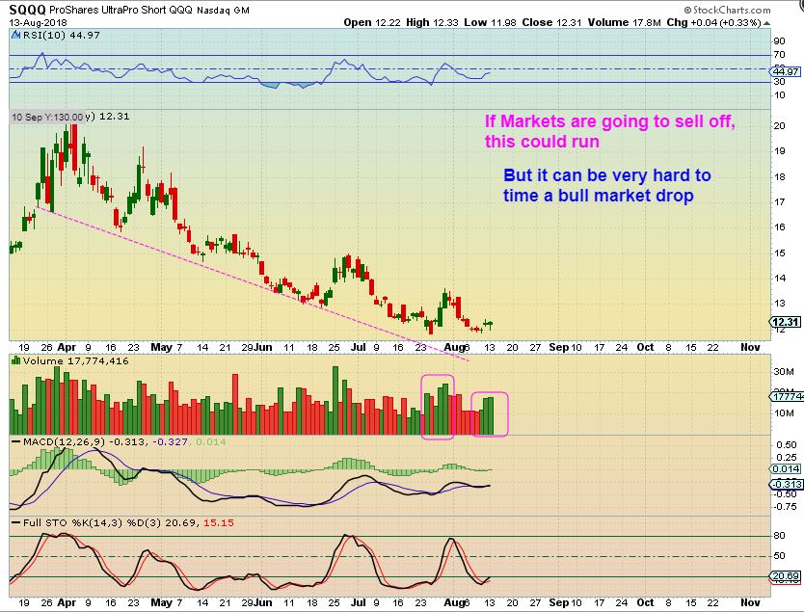The image size is (804, 612).
Task: Click Jul on the price panel date axis
Action: tap(359, 347)
